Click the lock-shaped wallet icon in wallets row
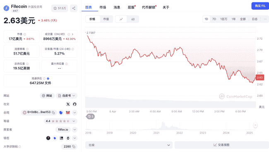 click(x=68, y=138)
